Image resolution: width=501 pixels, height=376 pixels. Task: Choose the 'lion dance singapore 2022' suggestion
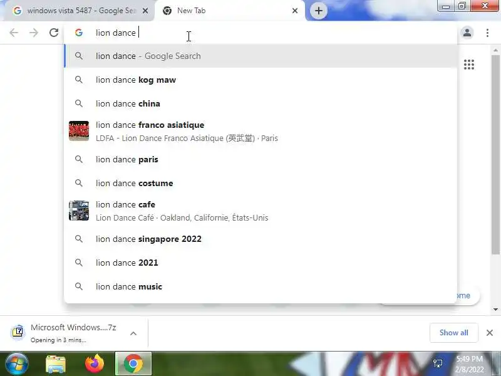(x=261, y=239)
